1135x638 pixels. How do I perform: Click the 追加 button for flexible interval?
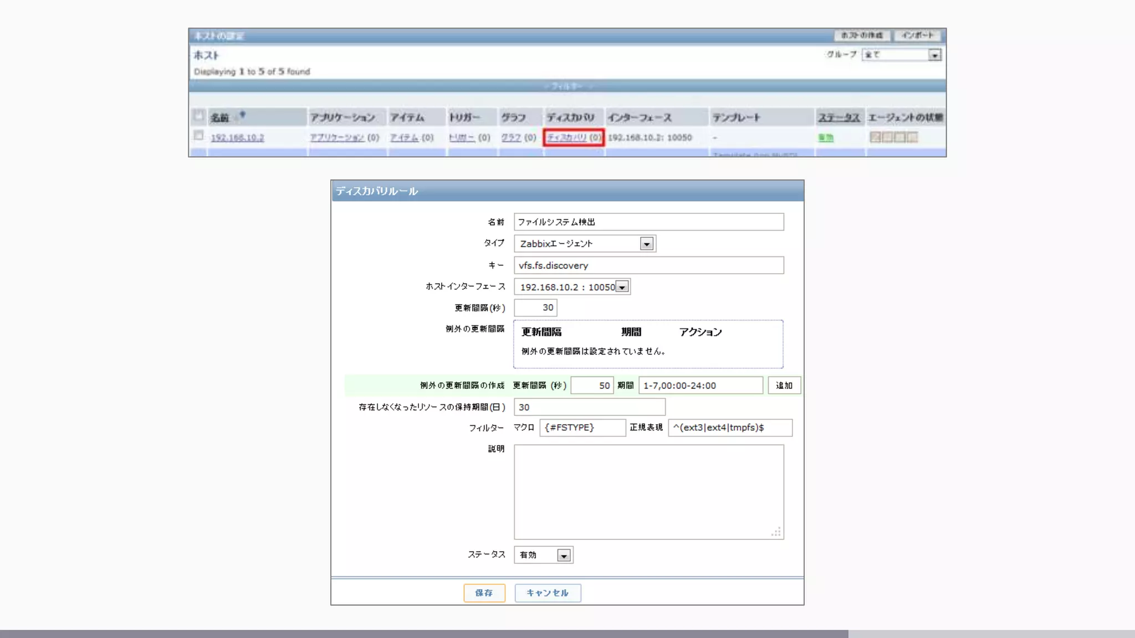pos(784,385)
